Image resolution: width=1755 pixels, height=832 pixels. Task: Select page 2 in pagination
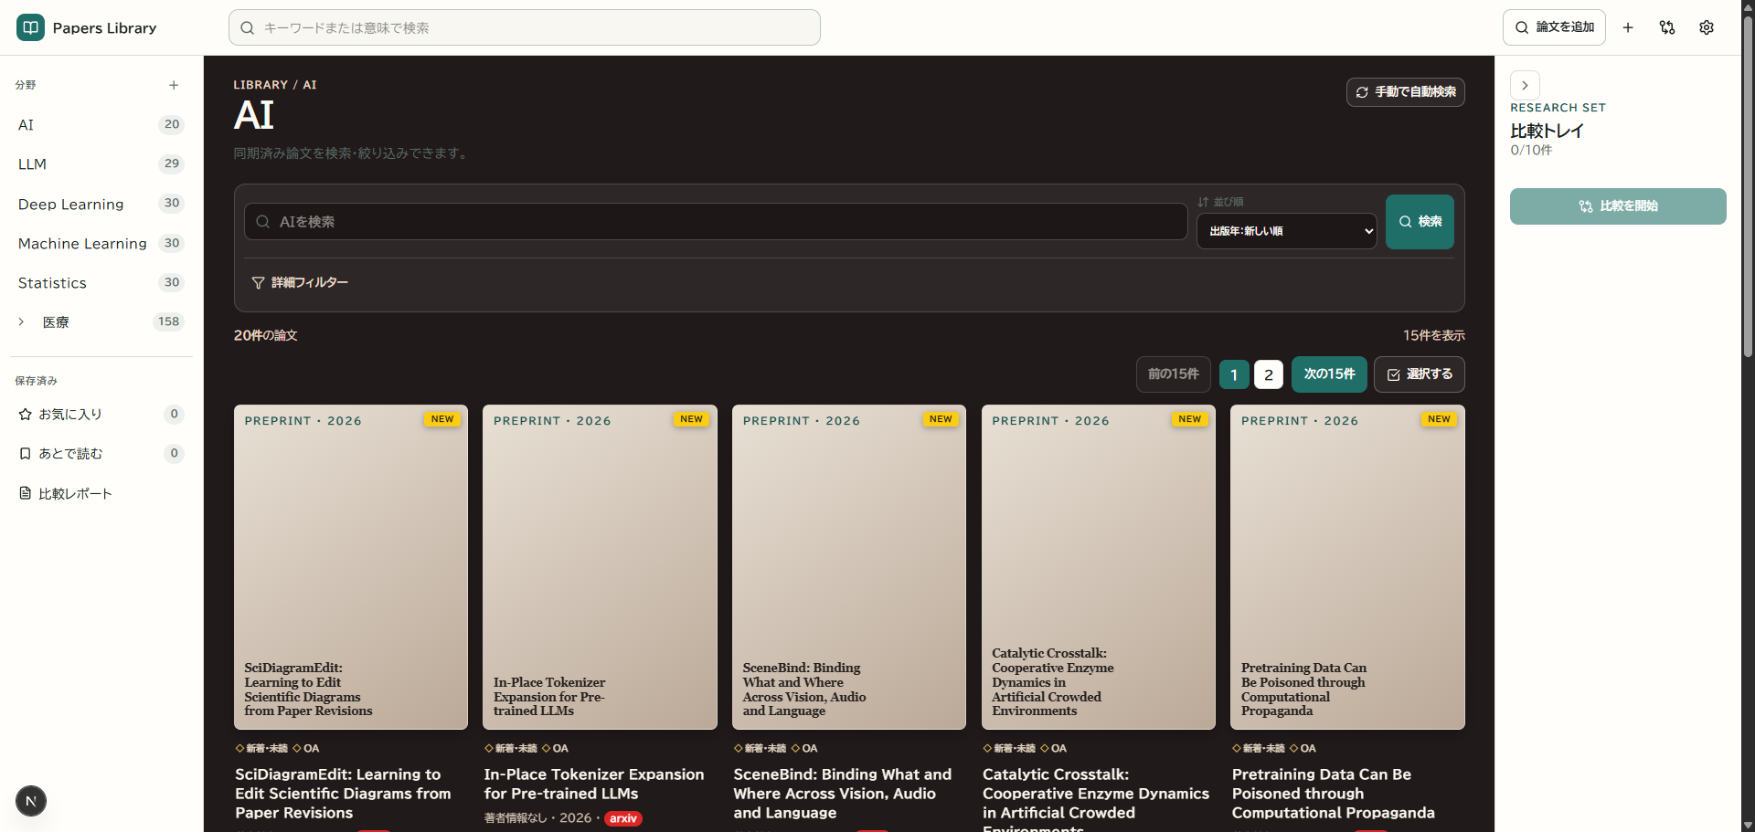(x=1269, y=374)
